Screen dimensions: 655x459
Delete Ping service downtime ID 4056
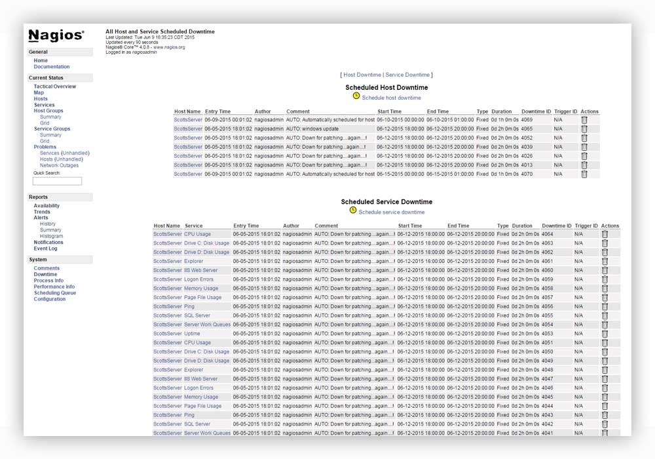tap(605, 306)
